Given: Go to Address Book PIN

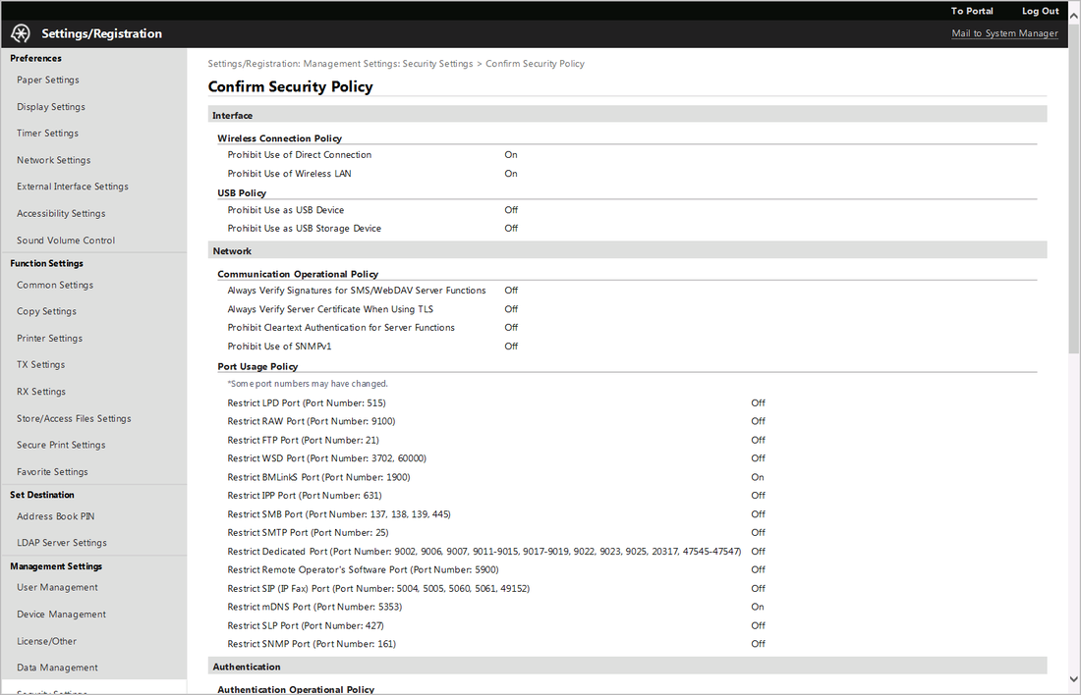Looking at the screenshot, I should (56, 516).
